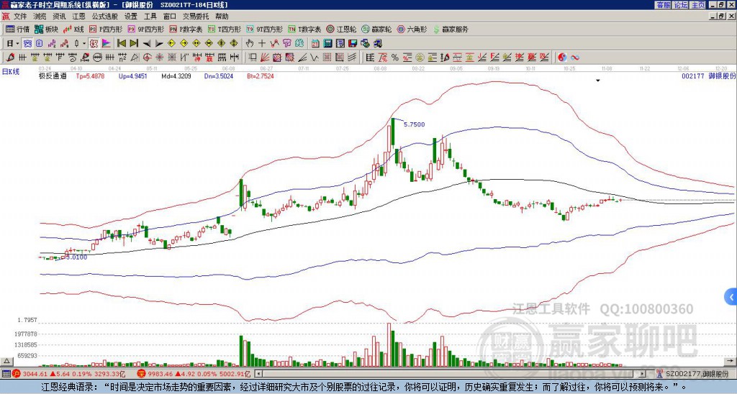Select the fan lines drawing tool
Screen dimensions: 737x394
click(x=265, y=58)
